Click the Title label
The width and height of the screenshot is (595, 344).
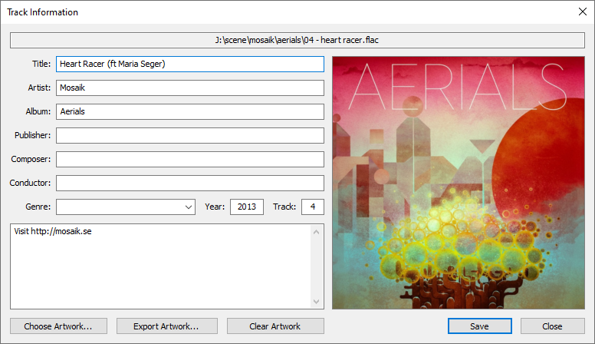tap(41, 64)
